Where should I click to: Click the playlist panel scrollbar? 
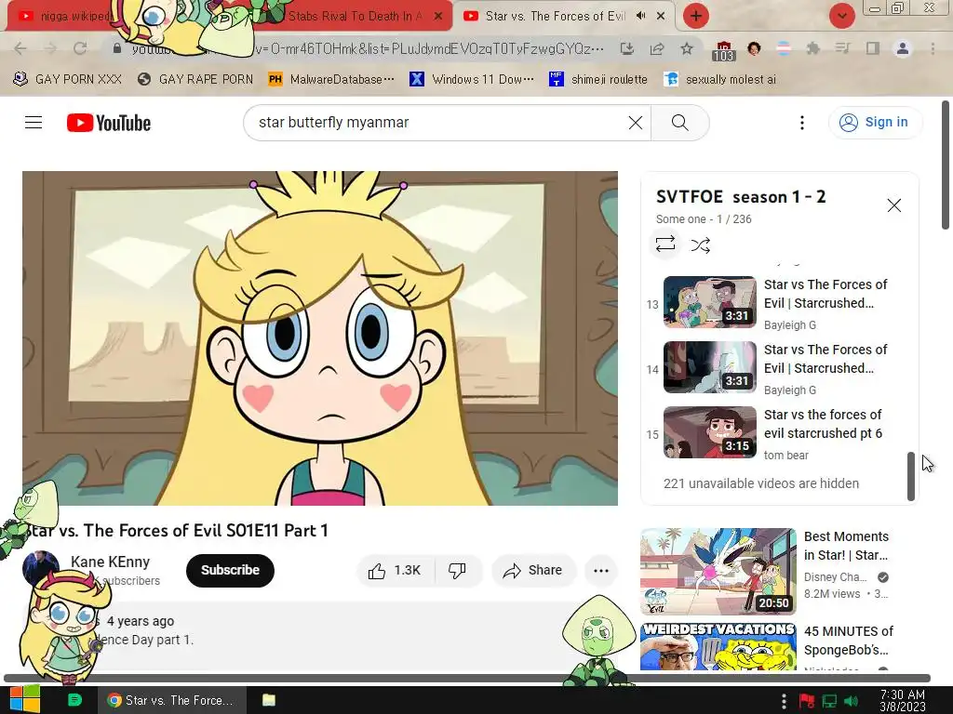click(x=910, y=476)
